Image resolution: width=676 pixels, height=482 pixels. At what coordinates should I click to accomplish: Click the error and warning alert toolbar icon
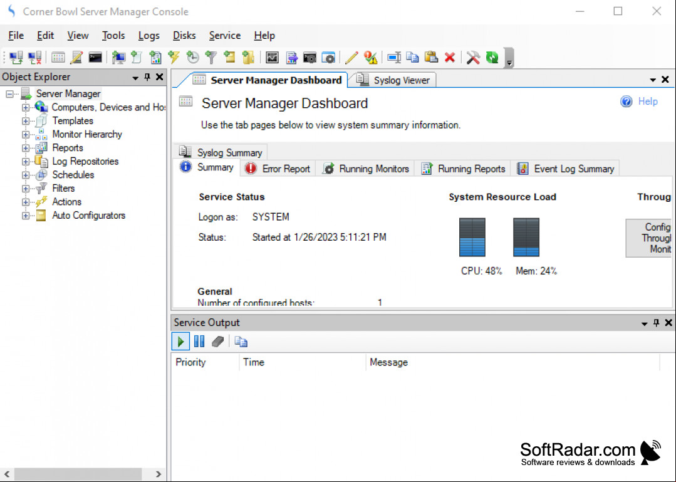(370, 57)
